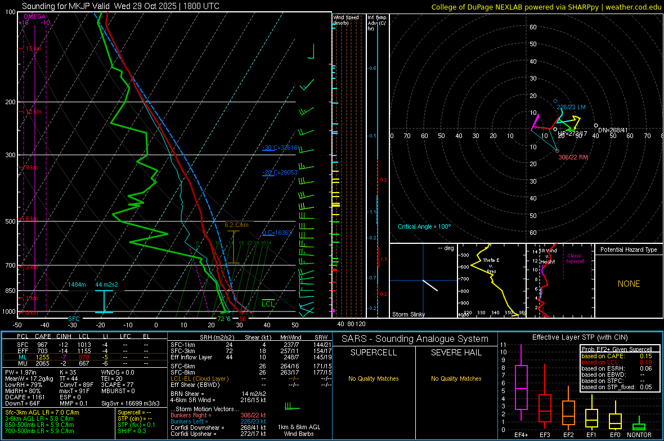Select the green NONTOR box plot
This screenshot has width=664, height=441.
pos(639,424)
